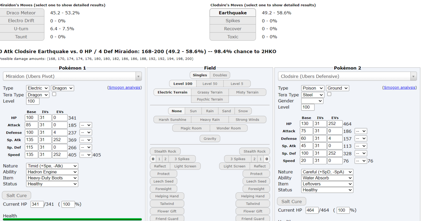This screenshot has width=421, height=221.
Task: Set field to Level 5
Action: pyautogui.click(x=237, y=84)
